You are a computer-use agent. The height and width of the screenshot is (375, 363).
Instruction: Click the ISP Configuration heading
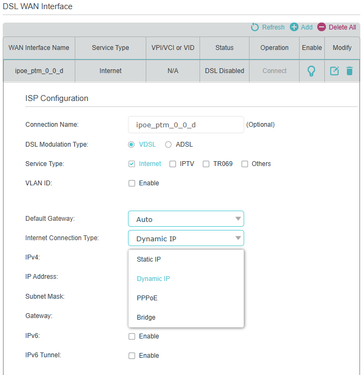[x=57, y=98]
